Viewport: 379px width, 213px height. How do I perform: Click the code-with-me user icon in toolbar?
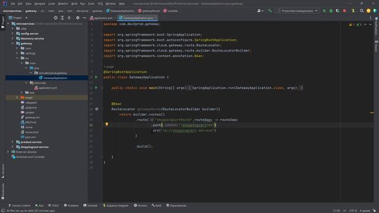[260, 11]
